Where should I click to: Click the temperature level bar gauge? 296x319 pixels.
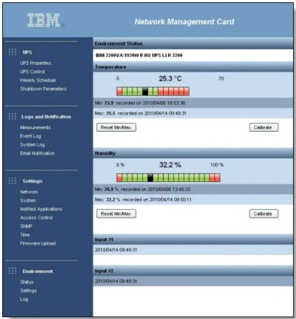(x=153, y=91)
